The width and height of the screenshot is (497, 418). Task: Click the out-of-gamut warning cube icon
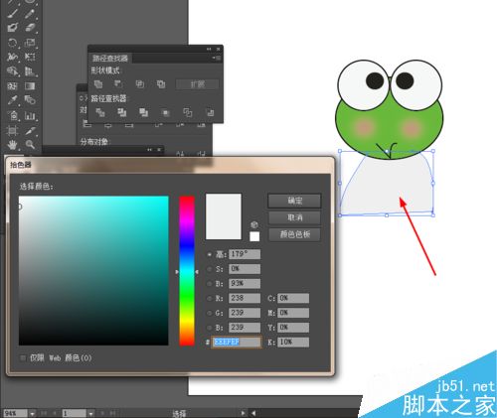(254, 225)
